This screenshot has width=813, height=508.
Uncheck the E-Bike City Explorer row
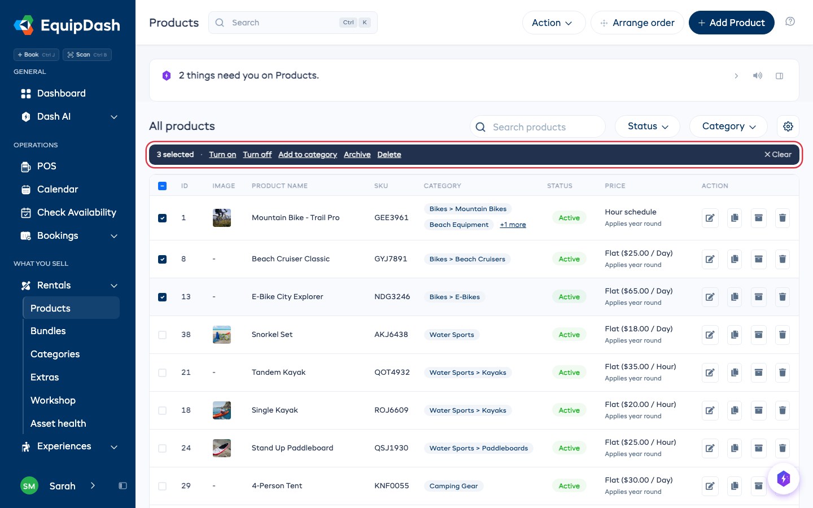pyautogui.click(x=163, y=297)
